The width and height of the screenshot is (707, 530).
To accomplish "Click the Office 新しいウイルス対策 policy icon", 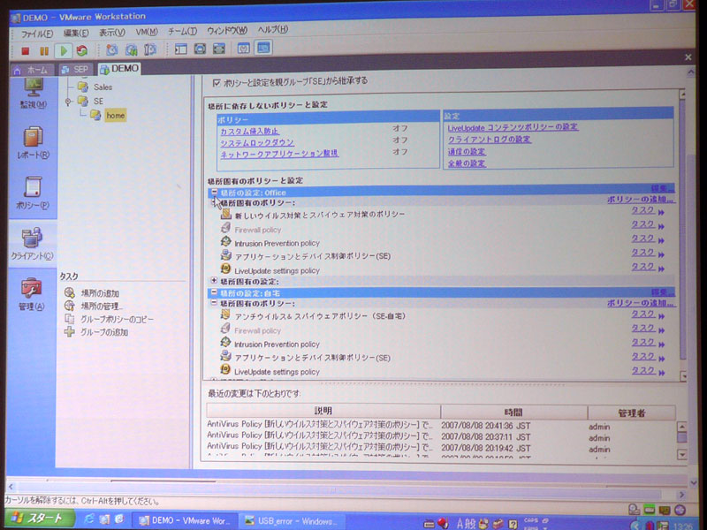I will tap(226, 214).
